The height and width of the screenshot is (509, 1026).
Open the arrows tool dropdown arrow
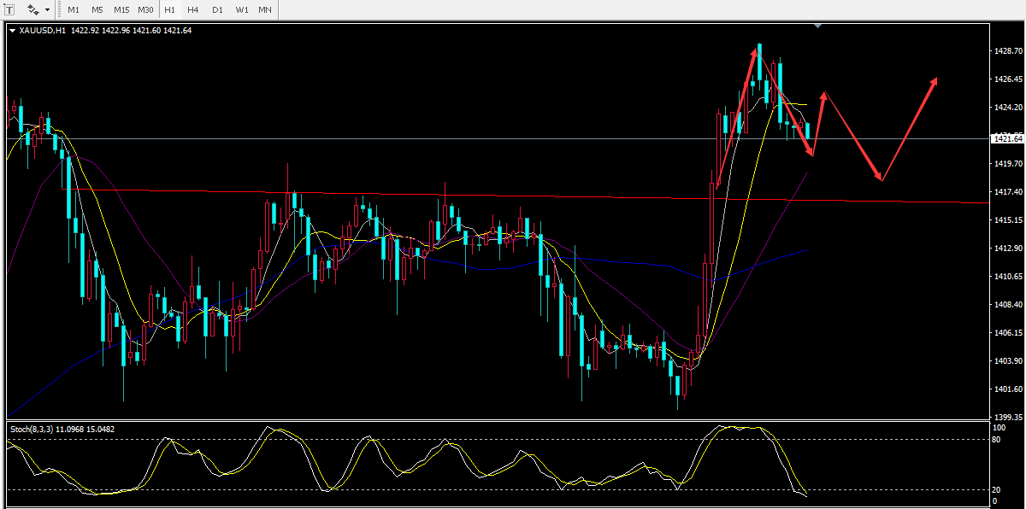(x=48, y=10)
